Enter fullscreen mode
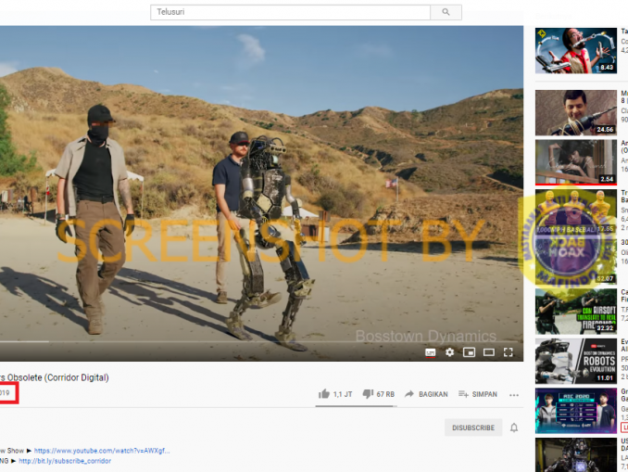This screenshot has height=472, width=628. tap(509, 352)
